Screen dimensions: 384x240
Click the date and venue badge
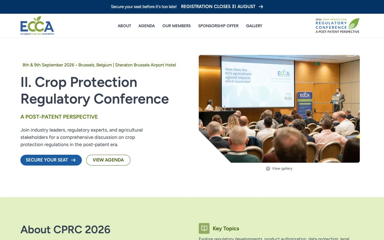[x=99, y=65]
